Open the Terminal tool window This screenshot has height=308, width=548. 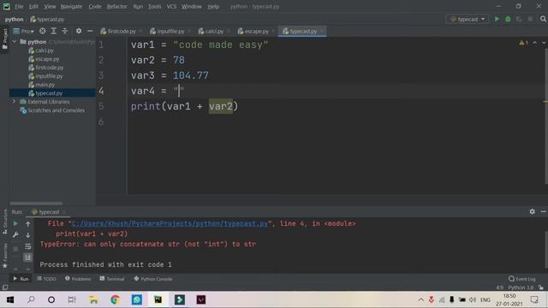coord(112,279)
